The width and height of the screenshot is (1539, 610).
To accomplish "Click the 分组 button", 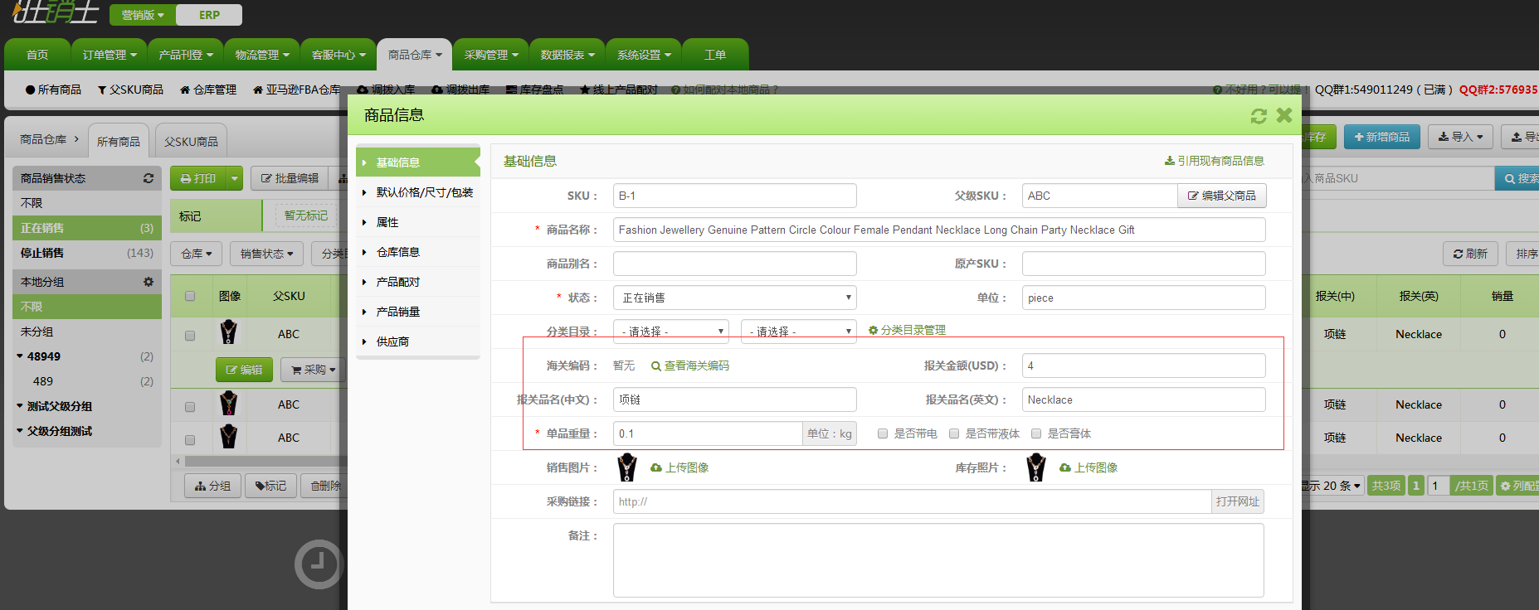I will tap(212, 486).
